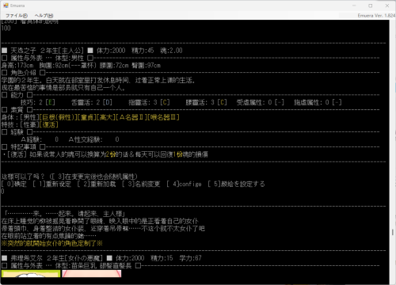Close the Emuera window

(387, 6)
